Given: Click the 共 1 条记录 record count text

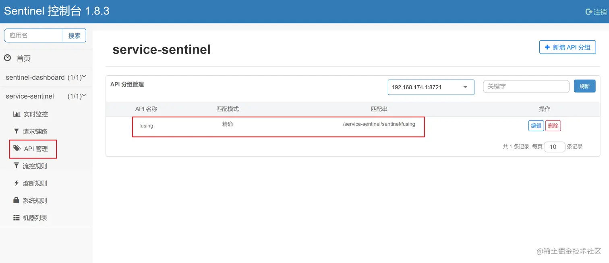Looking at the screenshot, I should coord(516,147).
